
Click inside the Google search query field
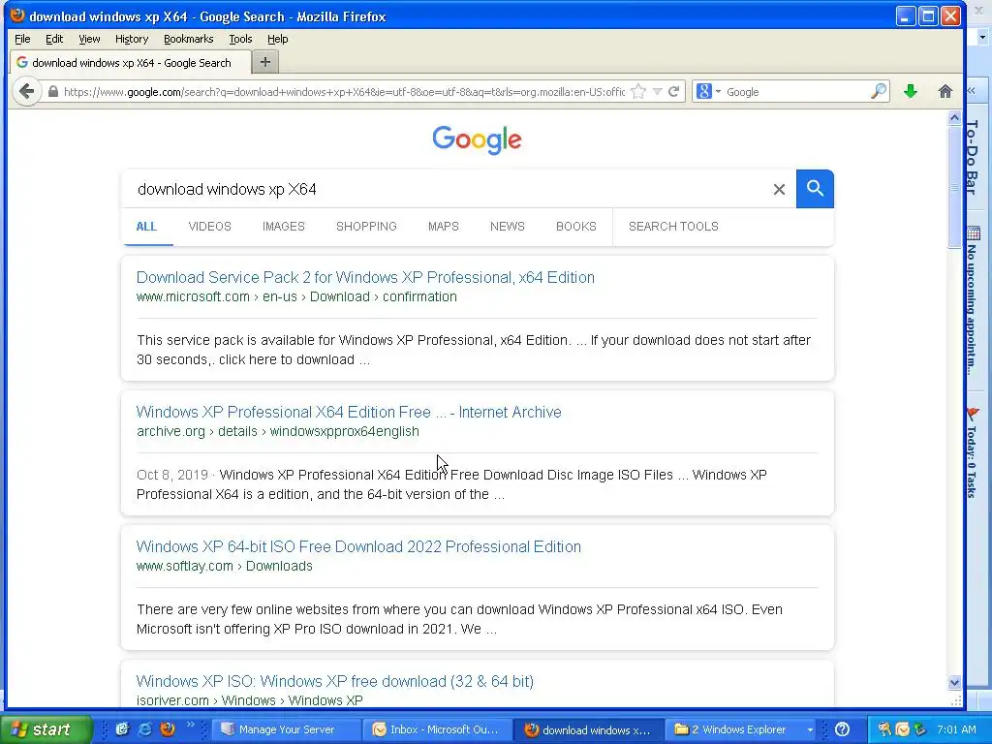click(x=446, y=189)
